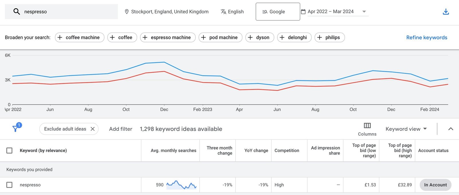Change location Stockport, England, United Kingdom
Screen dimensions: 459x195
(x=170, y=12)
